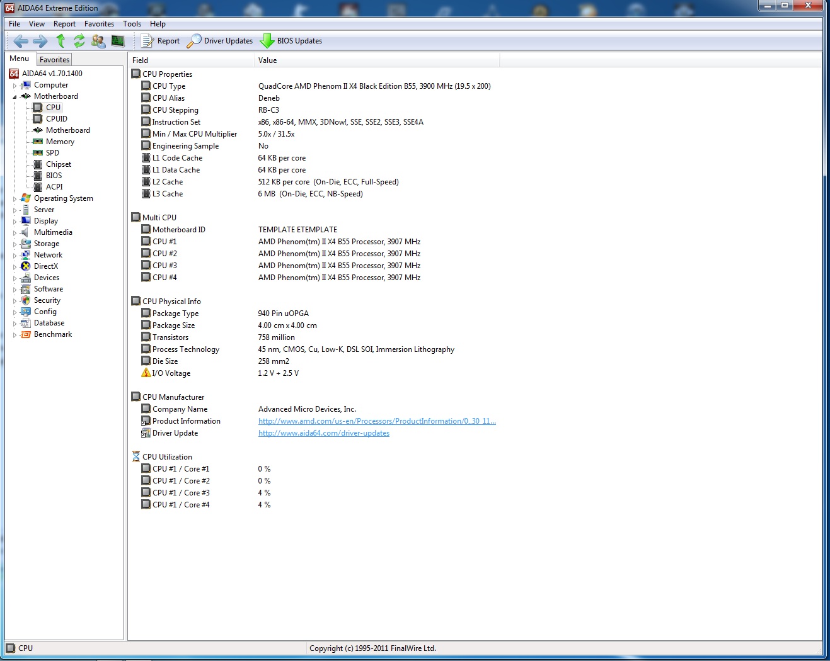Open the aida64.com driver-updates link

(x=324, y=433)
